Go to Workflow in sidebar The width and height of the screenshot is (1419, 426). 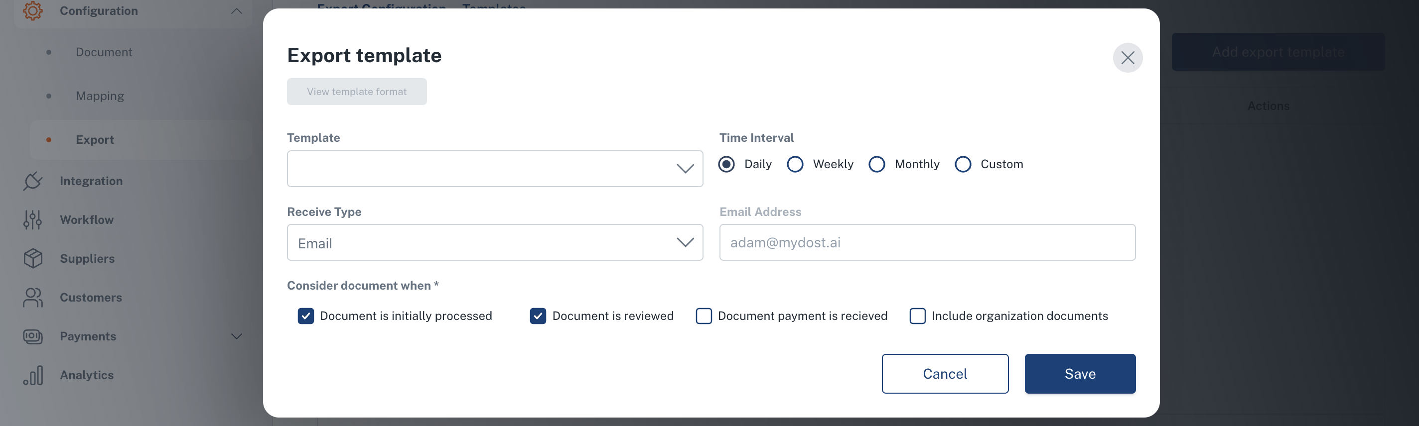click(x=87, y=219)
